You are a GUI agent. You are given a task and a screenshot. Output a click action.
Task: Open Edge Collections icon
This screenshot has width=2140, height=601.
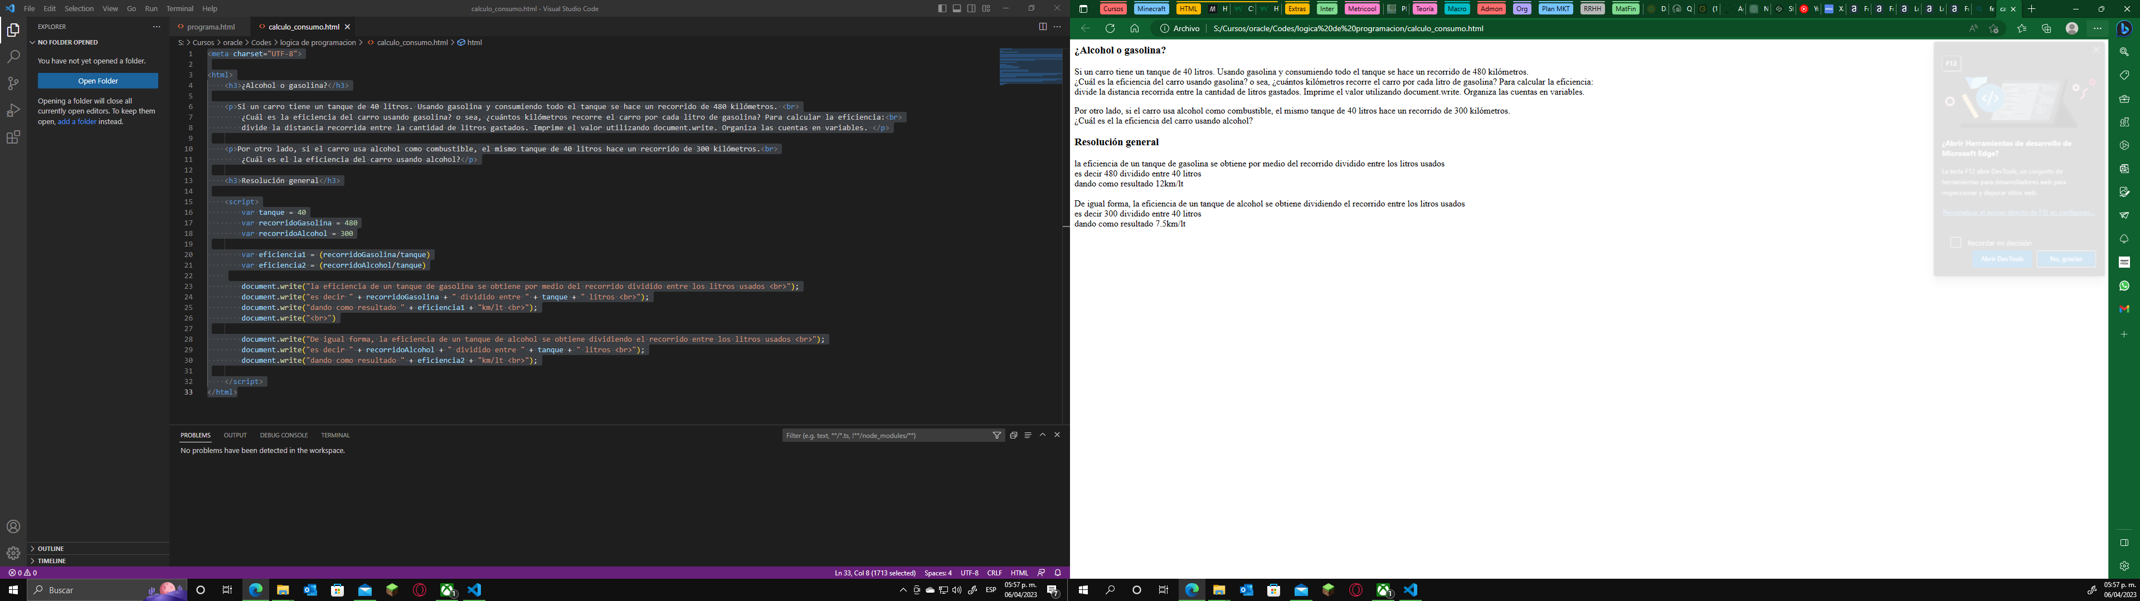2046,28
